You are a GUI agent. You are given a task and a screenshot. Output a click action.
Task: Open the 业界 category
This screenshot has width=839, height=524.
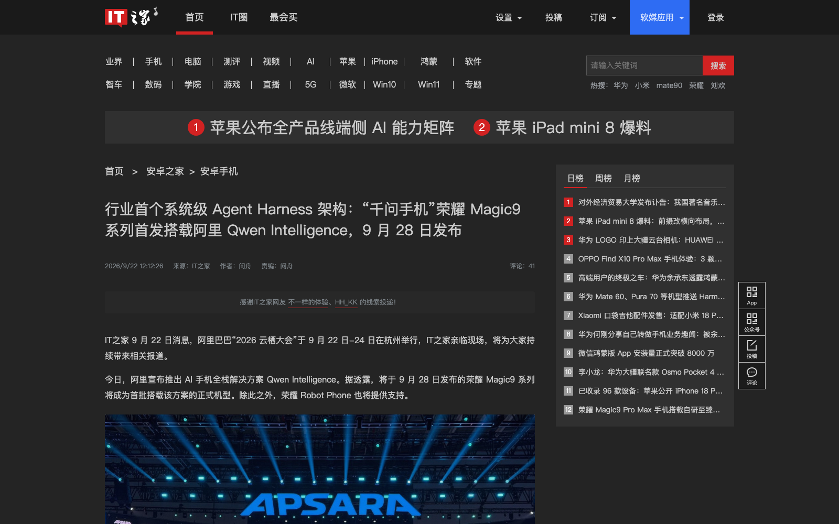(x=114, y=61)
